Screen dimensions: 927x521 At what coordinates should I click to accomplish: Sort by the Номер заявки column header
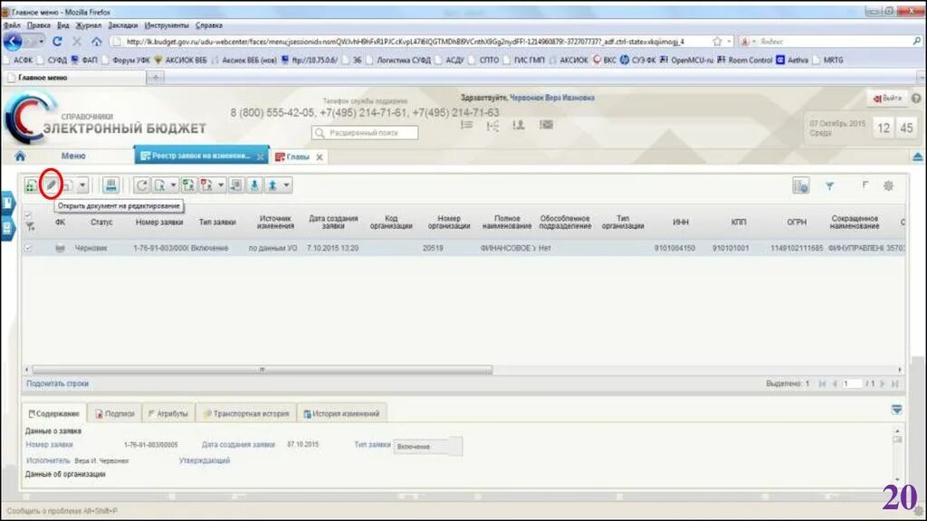159,223
